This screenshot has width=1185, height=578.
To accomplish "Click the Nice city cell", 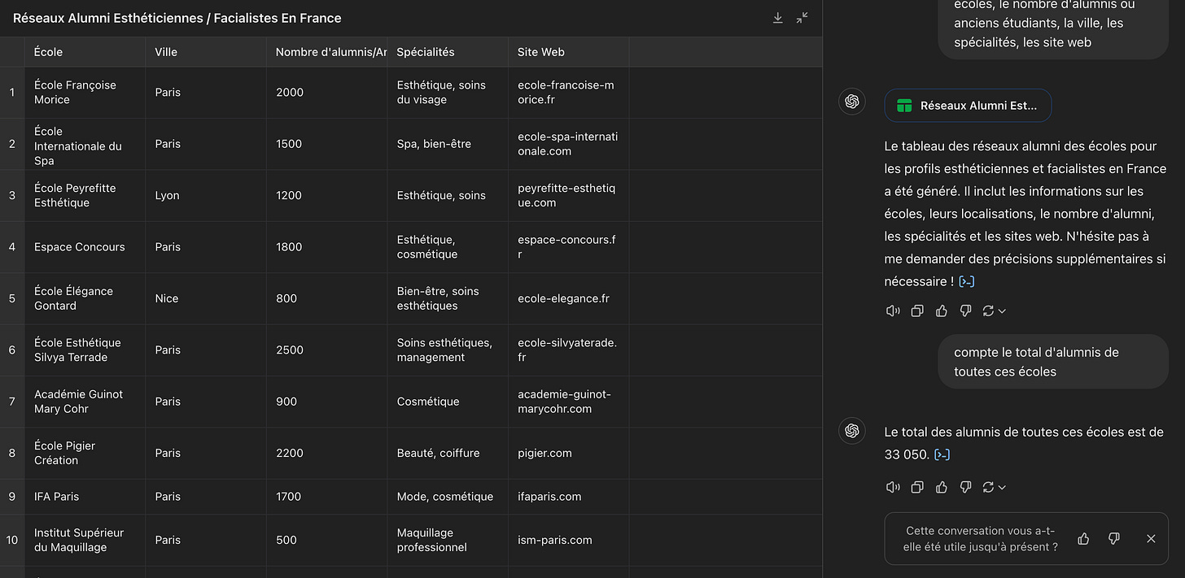I will coord(206,298).
